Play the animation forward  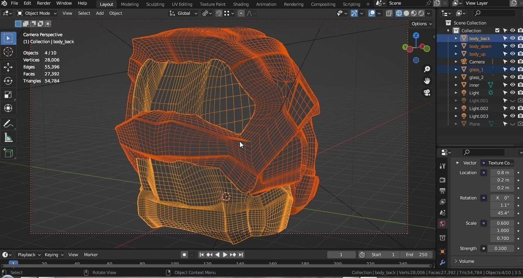point(225,255)
